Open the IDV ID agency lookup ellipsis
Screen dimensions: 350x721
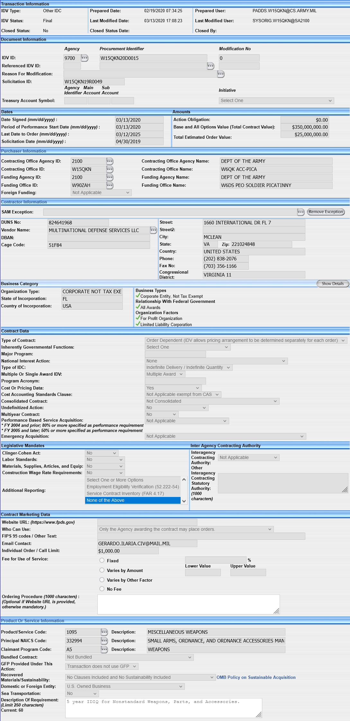point(85,58)
